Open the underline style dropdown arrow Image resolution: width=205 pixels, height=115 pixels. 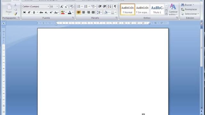tap(37, 12)
